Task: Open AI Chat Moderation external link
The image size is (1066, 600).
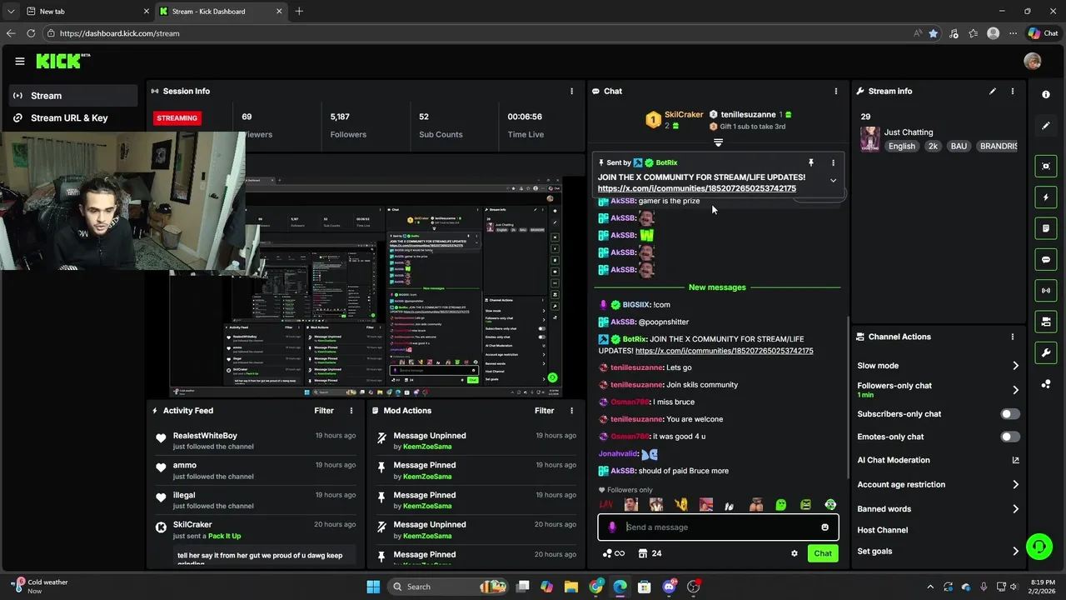Action: 1015,460
